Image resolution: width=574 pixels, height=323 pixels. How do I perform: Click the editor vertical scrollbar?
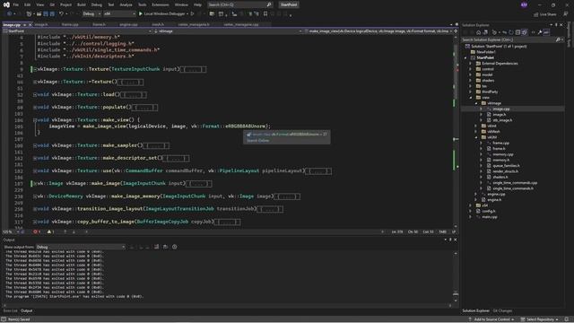click(456, 132)
